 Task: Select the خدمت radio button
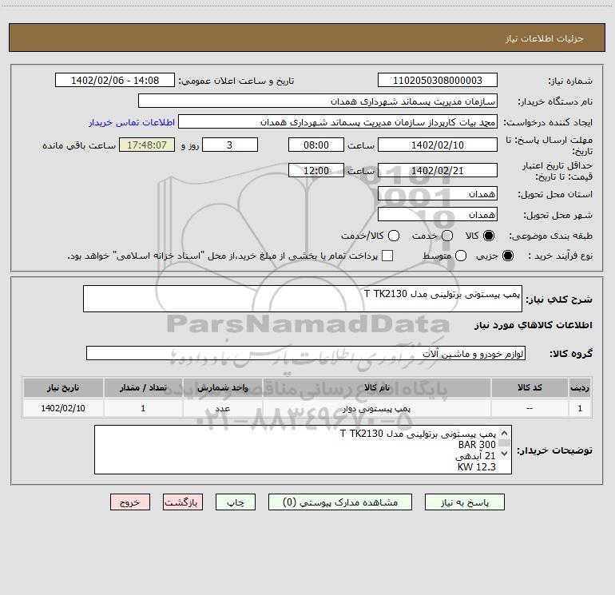(x=447, y=236)
